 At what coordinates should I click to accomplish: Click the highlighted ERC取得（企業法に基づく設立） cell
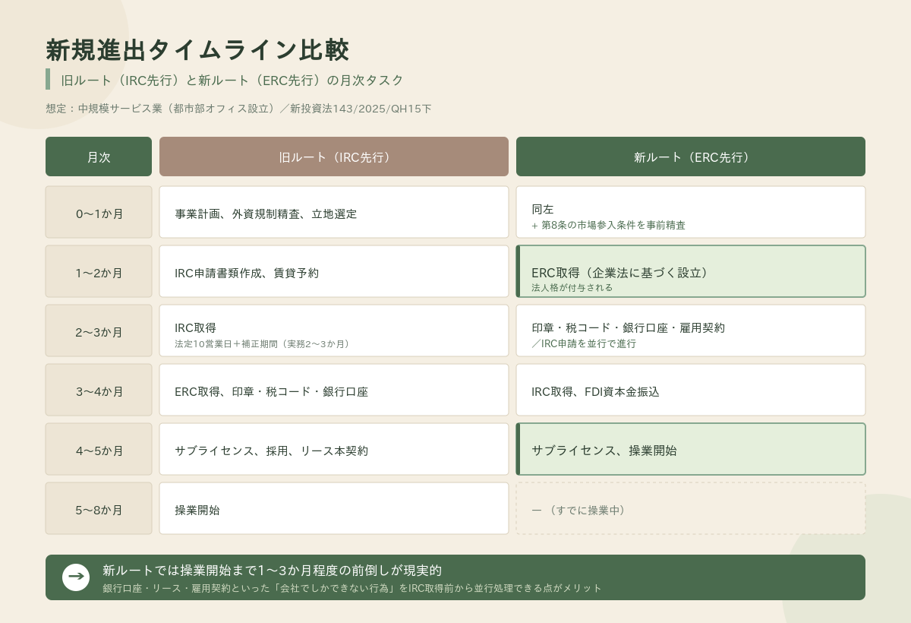(x=691, y=272)
